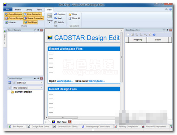Click the CADSTAR application logo in title bar

[x=5, y=5]
